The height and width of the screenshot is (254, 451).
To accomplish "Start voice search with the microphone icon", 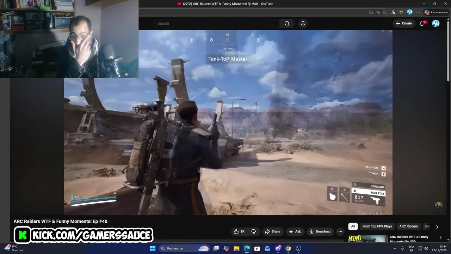I will coord(303,23).
